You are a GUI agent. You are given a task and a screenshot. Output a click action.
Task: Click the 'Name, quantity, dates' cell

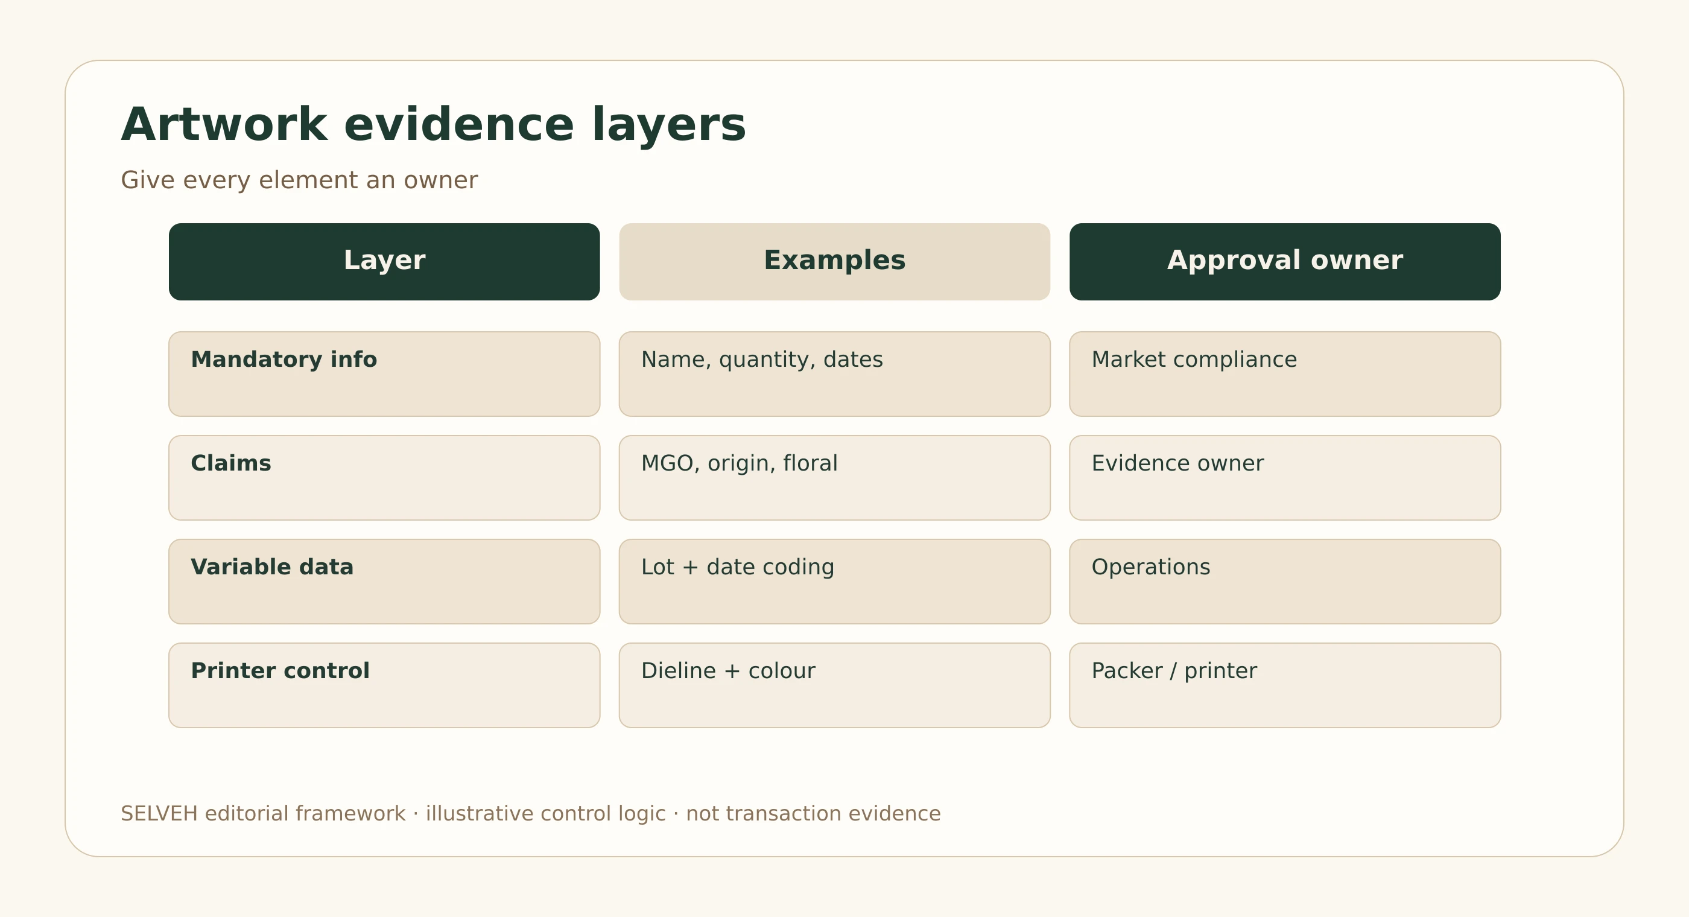pos(835,374)
